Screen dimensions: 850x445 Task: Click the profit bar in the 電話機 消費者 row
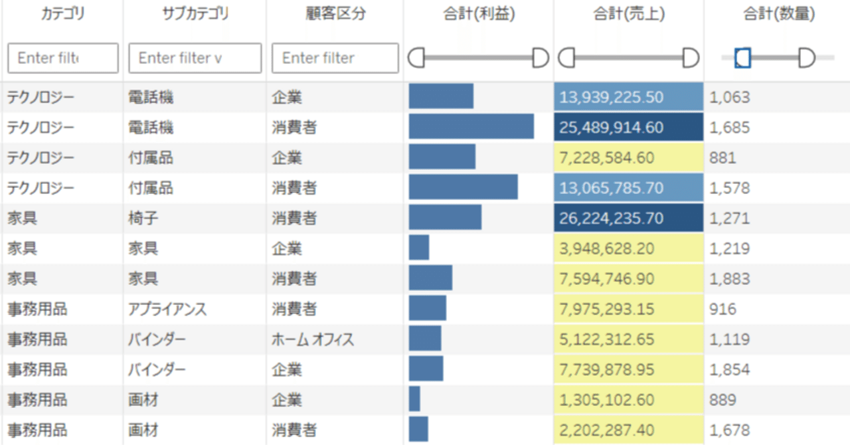point(471,127)
